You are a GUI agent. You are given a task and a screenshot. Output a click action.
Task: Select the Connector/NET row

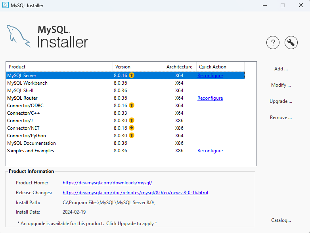coord(126,128)
